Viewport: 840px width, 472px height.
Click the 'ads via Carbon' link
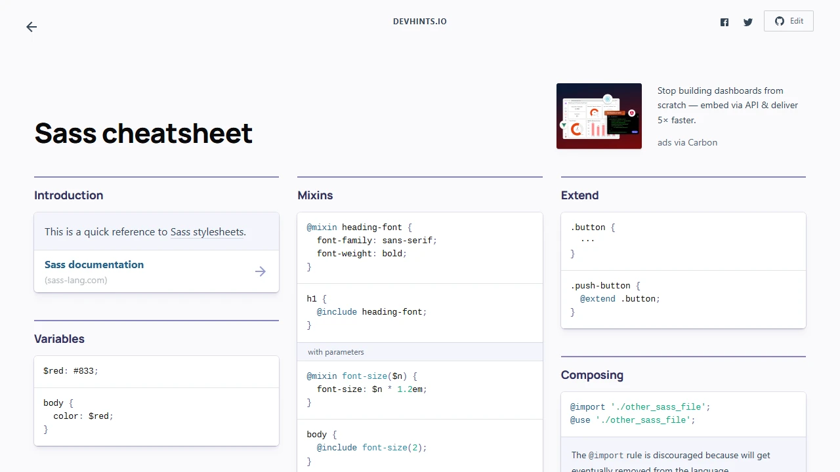point(687,142)
